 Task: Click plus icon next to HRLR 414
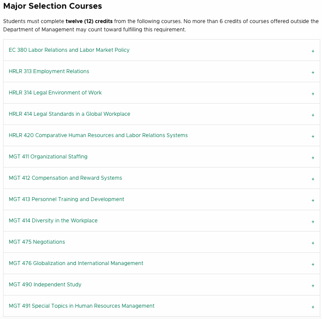[313, 115]
